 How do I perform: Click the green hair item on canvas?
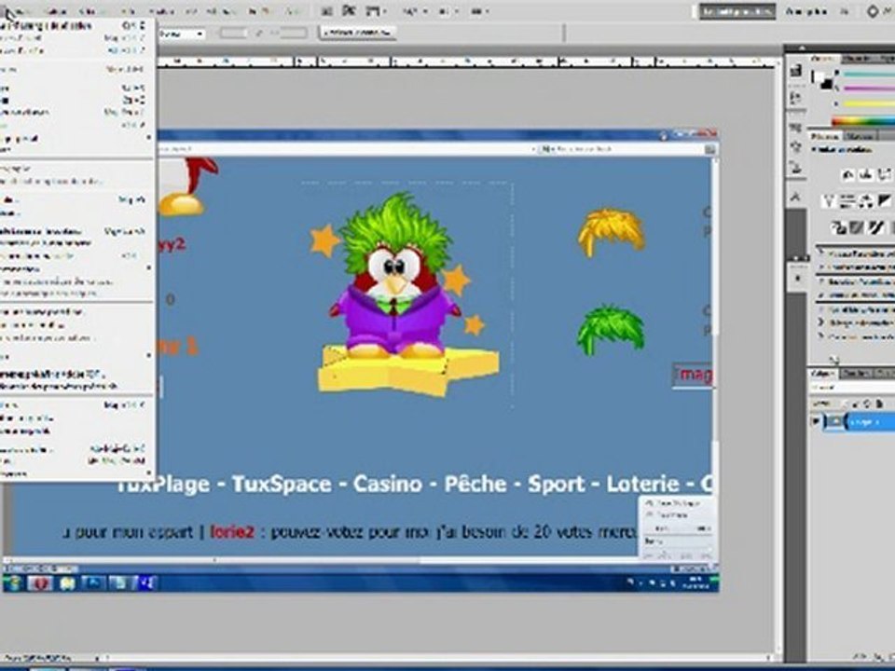pyautogui.click(x=611, y=329)
